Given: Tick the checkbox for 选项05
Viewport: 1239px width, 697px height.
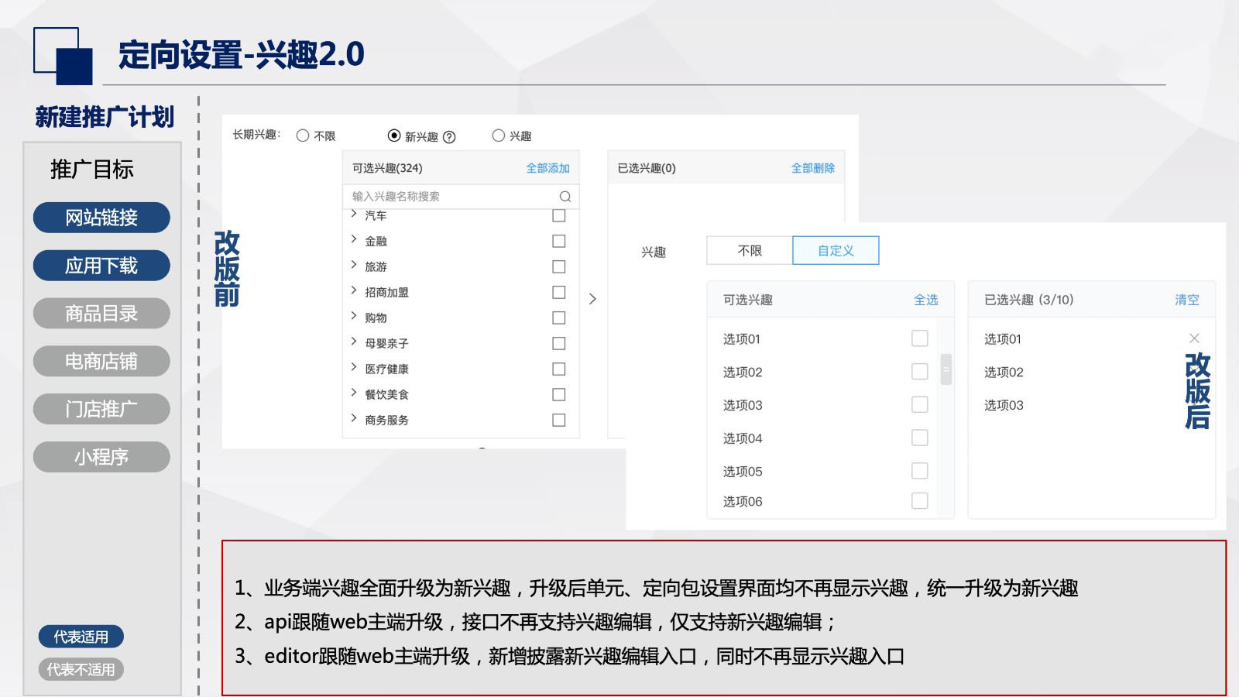Looking at the screenshot, I should 920,471.
